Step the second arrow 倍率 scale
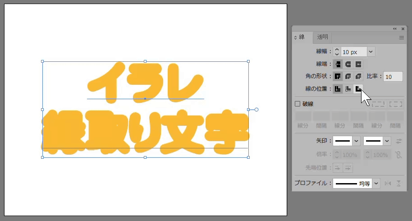Image resolution: width=412 pixels, height=221 pixels. [x=367, y=155]
